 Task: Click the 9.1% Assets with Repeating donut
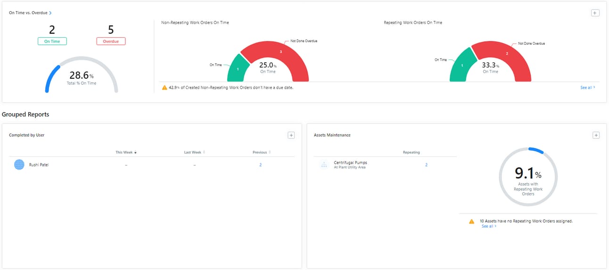pos(528,177)
